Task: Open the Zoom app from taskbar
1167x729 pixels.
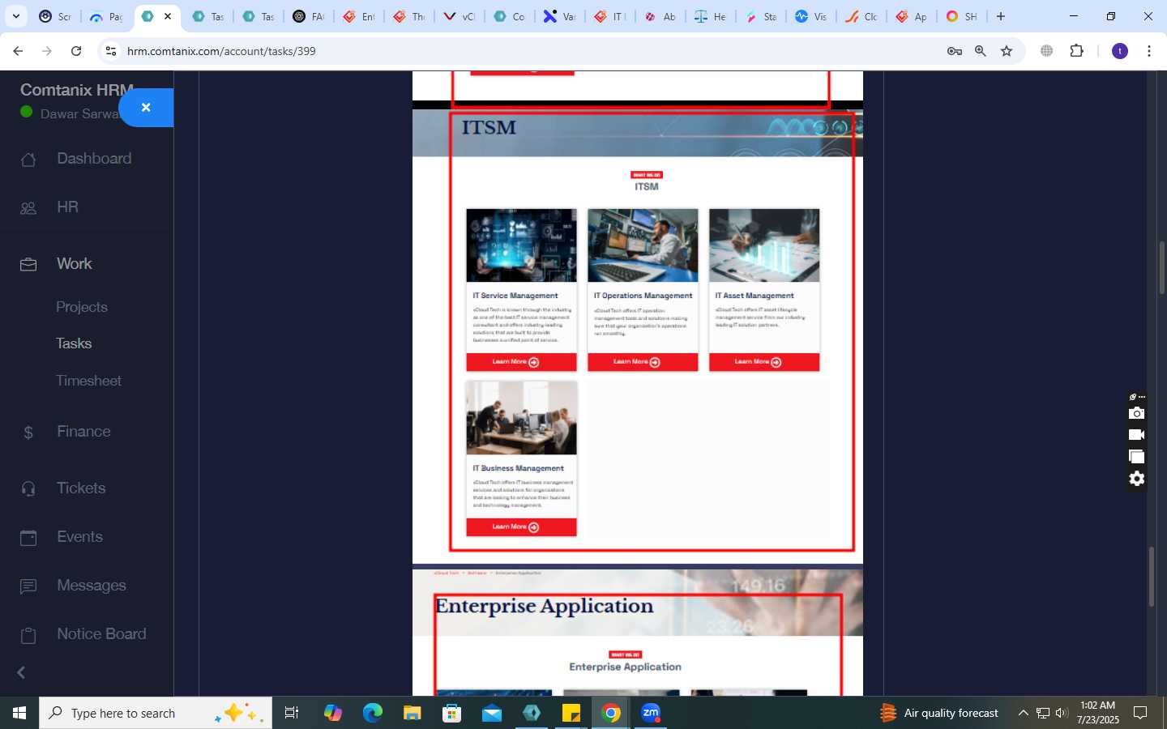Action: (x=651, y=713)
